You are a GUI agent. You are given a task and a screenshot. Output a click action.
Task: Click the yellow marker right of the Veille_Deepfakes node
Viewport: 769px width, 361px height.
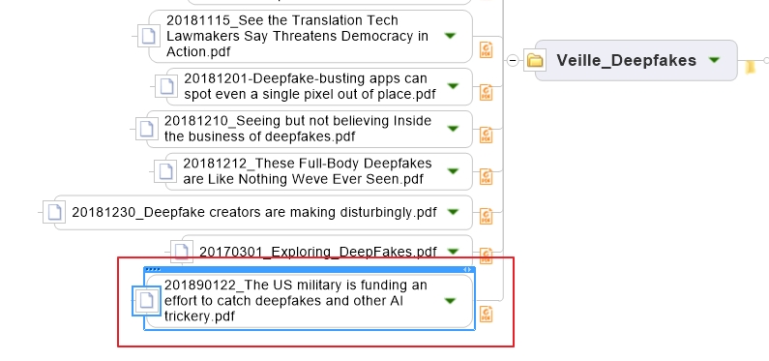point(751,67)
